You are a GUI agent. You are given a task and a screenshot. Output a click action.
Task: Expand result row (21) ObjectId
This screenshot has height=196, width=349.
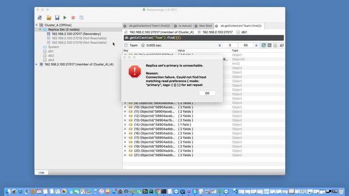click(125, 155)
